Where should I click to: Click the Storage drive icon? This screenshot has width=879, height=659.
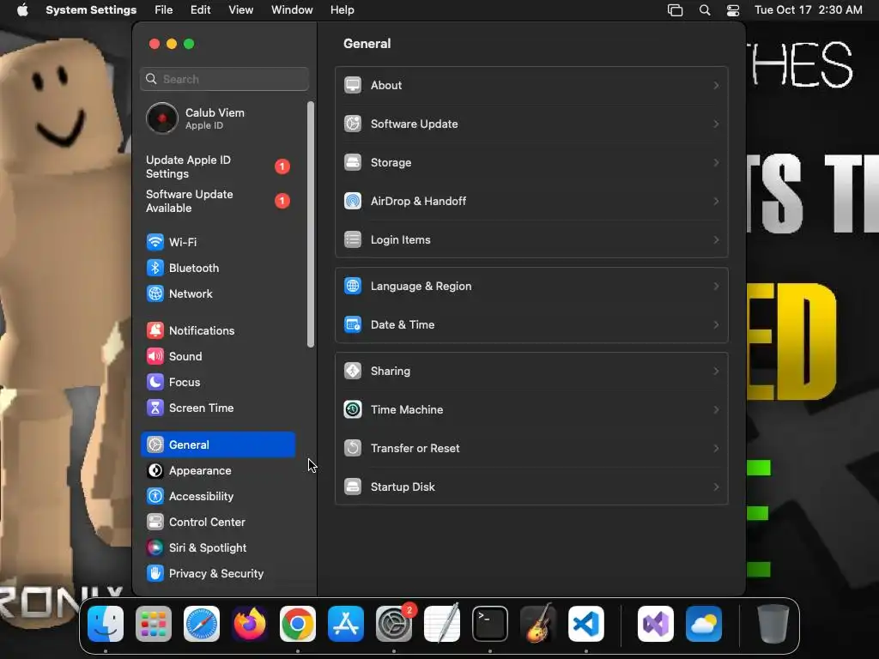coord(353,162)
